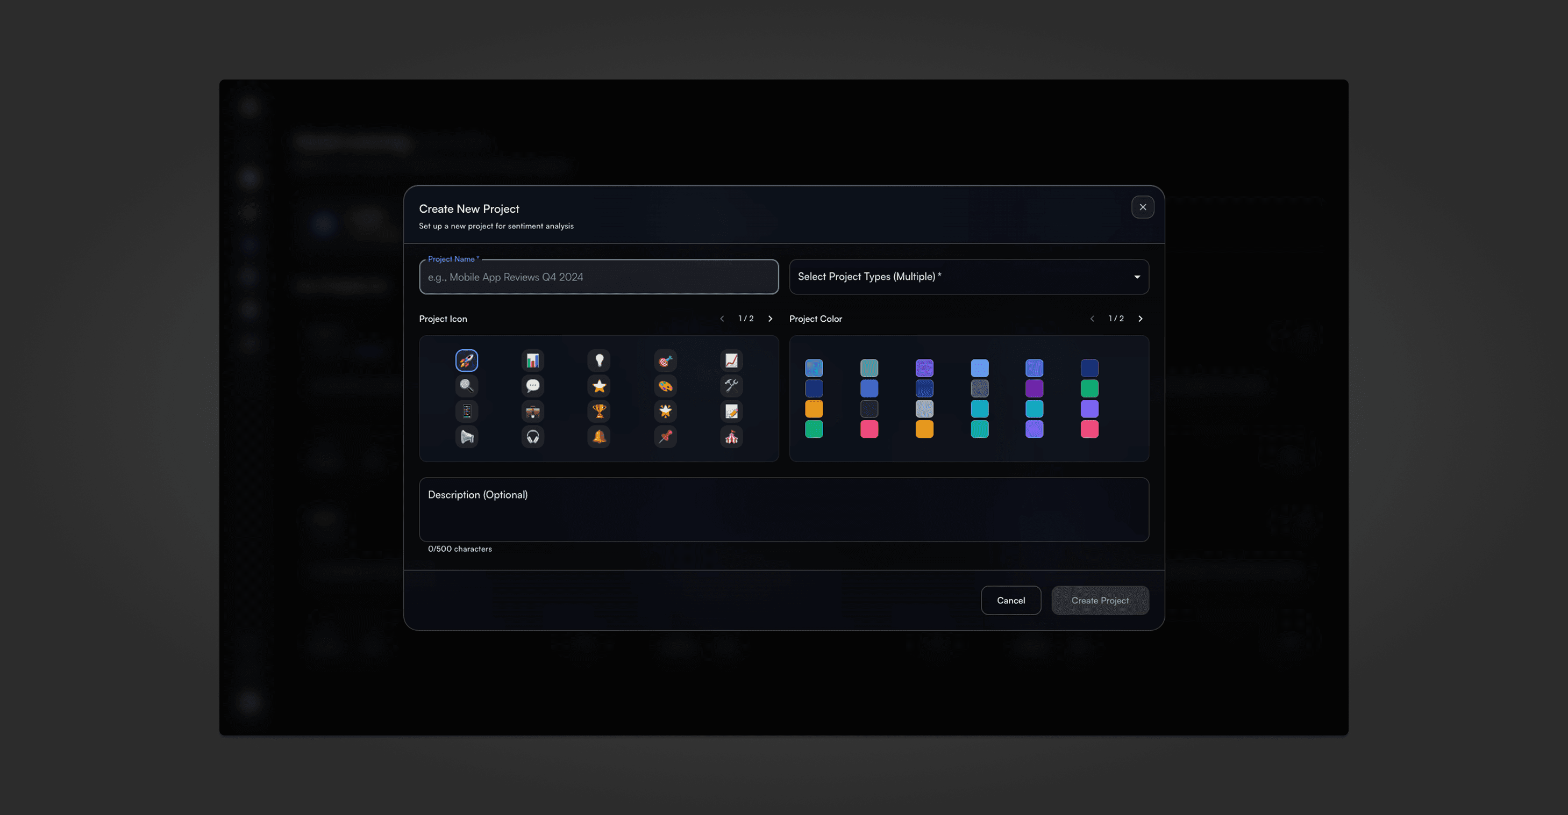The height and width of the screenshot is (815, 1568).
Task: Go to next page of project colors
Action: pos(1140,319)
